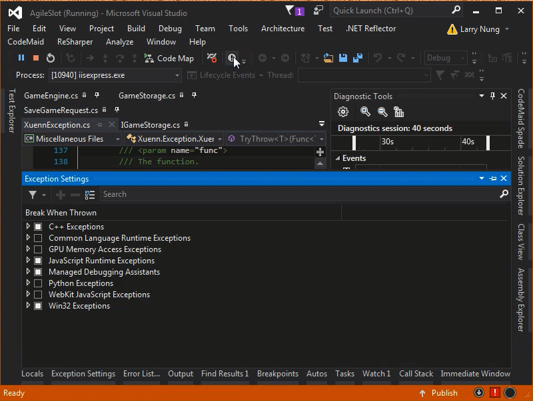Enable GPU Memory Access Exceptions checkbox
This screenshot has height=401, width=533.
click(x=38, y=249)
